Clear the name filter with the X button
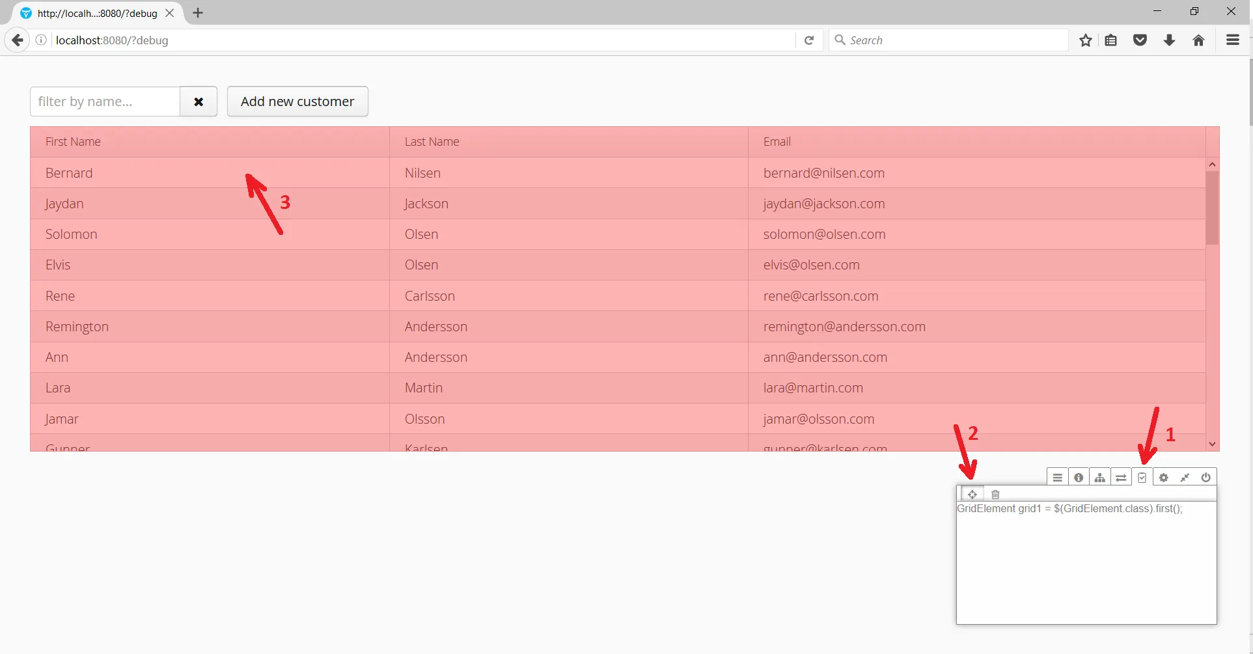This screenshot has width=1253, height=654. [199, 102]
